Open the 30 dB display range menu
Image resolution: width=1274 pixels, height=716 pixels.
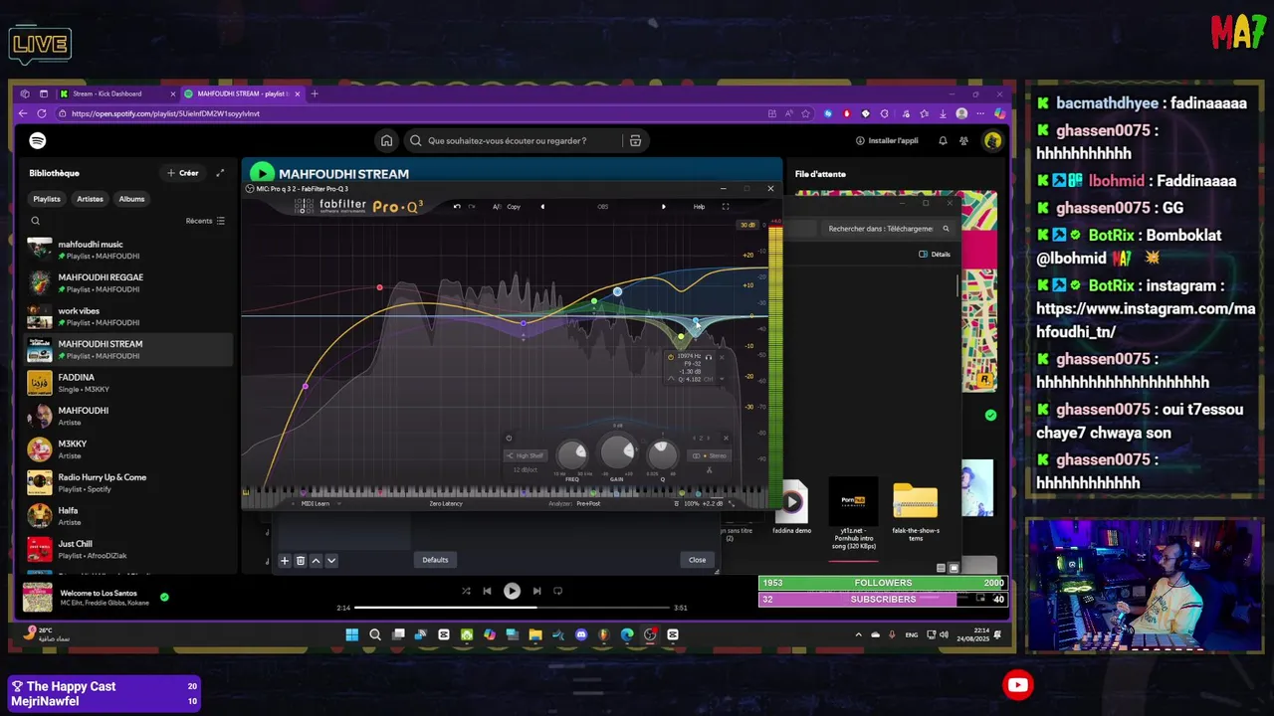pos(746,225)
